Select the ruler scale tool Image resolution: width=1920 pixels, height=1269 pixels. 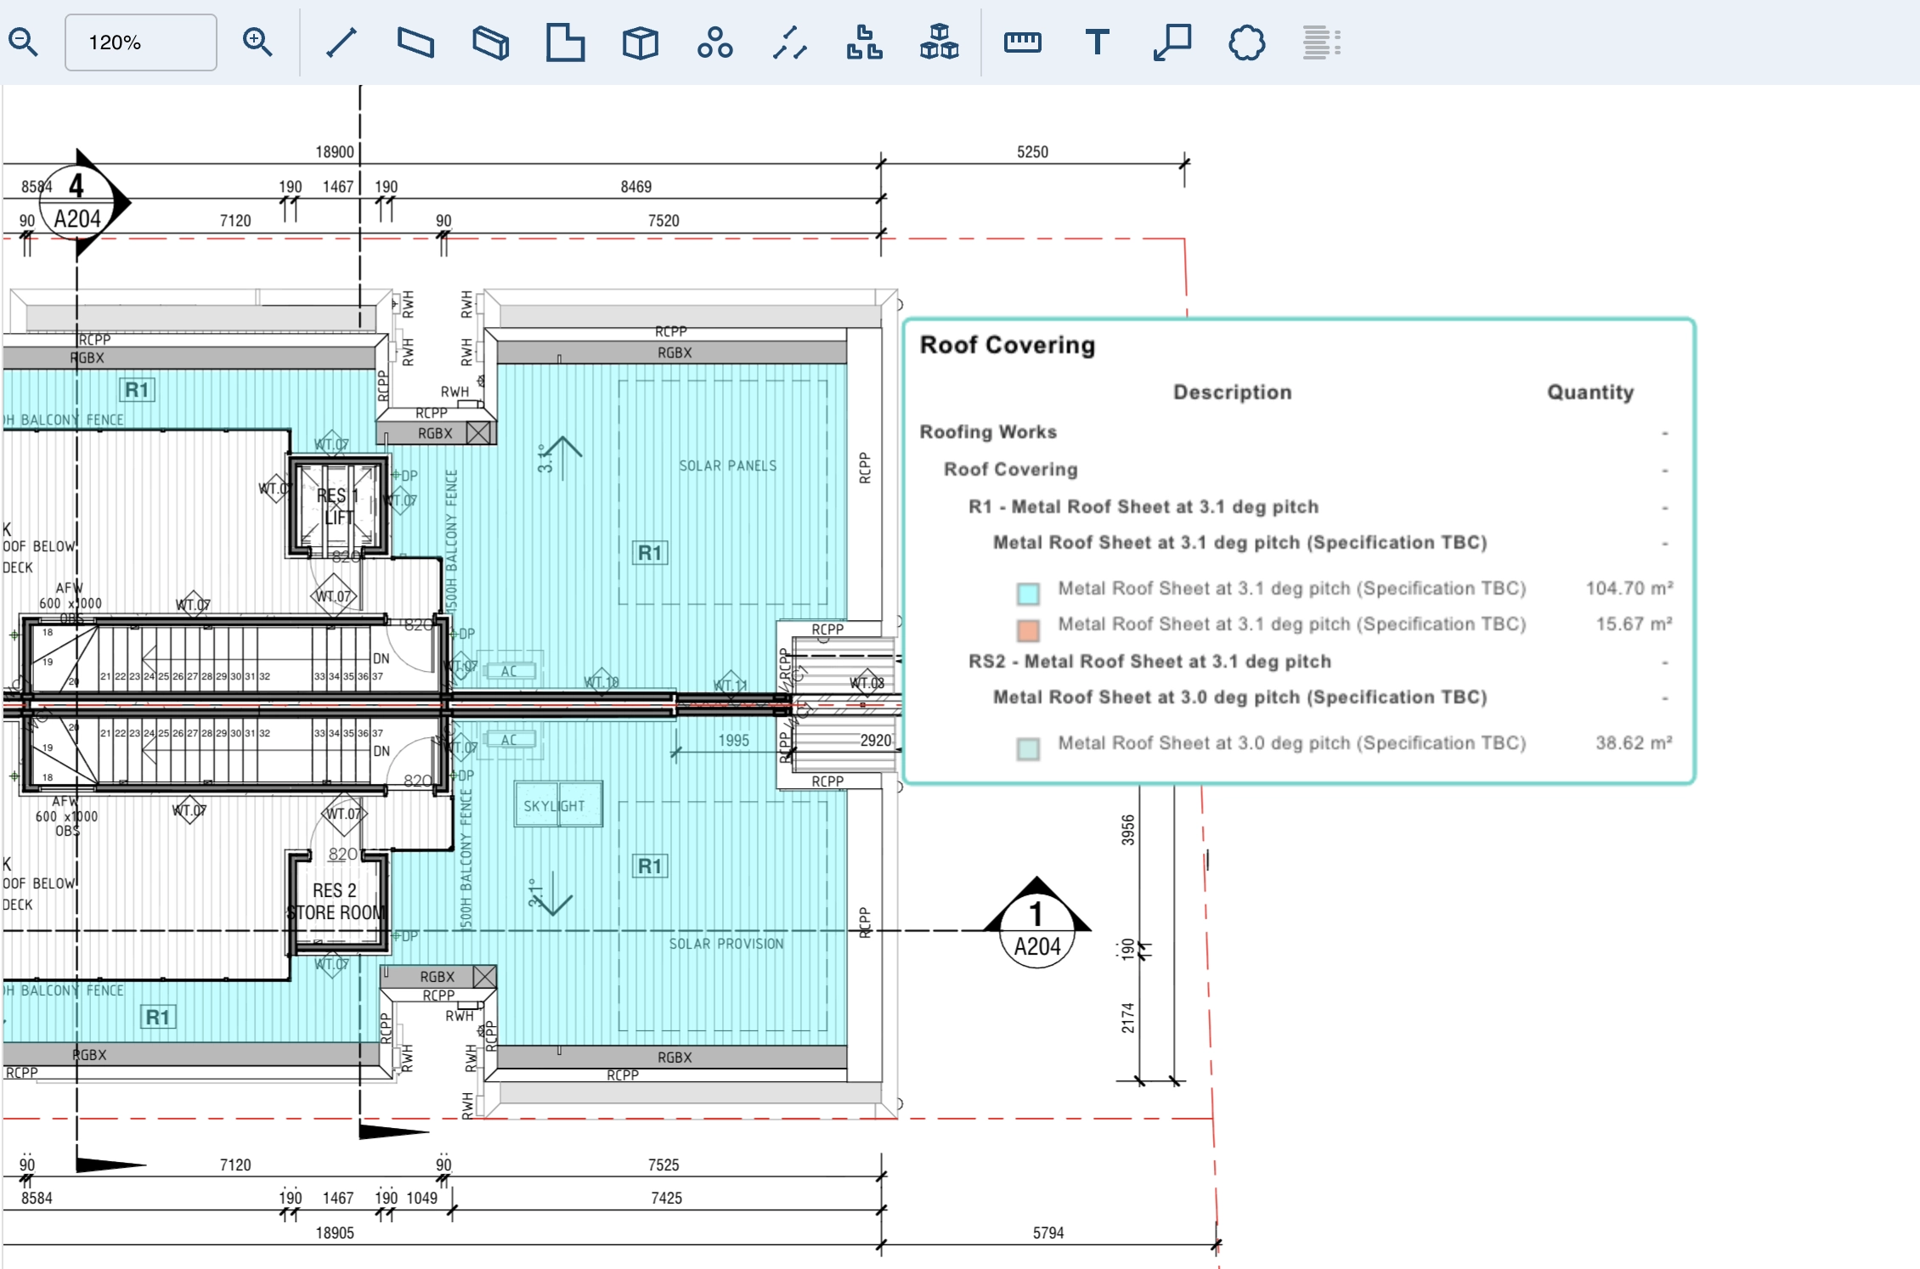pyautogui.click(x=1022, y=42)
